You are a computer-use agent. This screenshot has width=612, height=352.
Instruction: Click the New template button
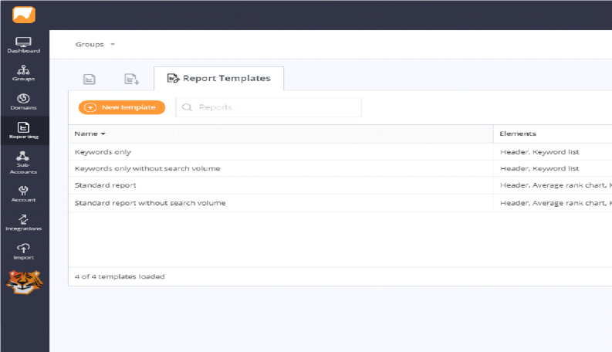coord(122,107)
